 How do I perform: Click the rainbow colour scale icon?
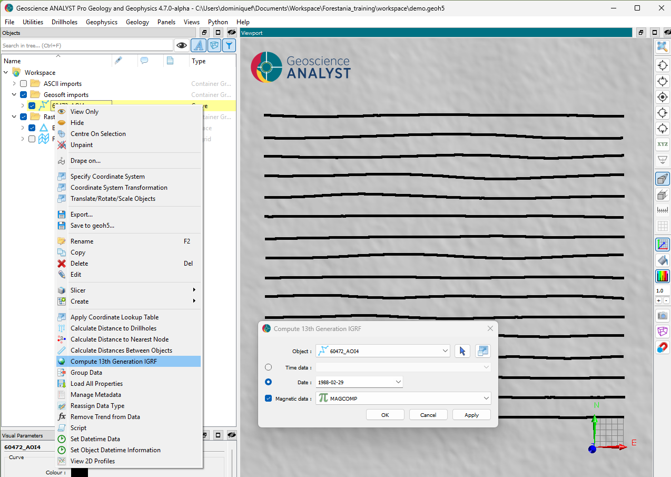click(662, 276)
